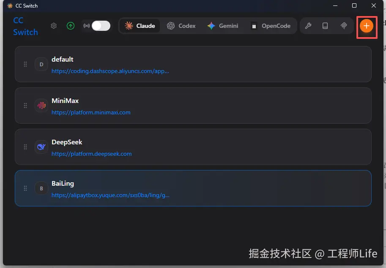Screen dimensions: 386x268
Task: Close the CC Switch window
Action: tap(374, 5)
